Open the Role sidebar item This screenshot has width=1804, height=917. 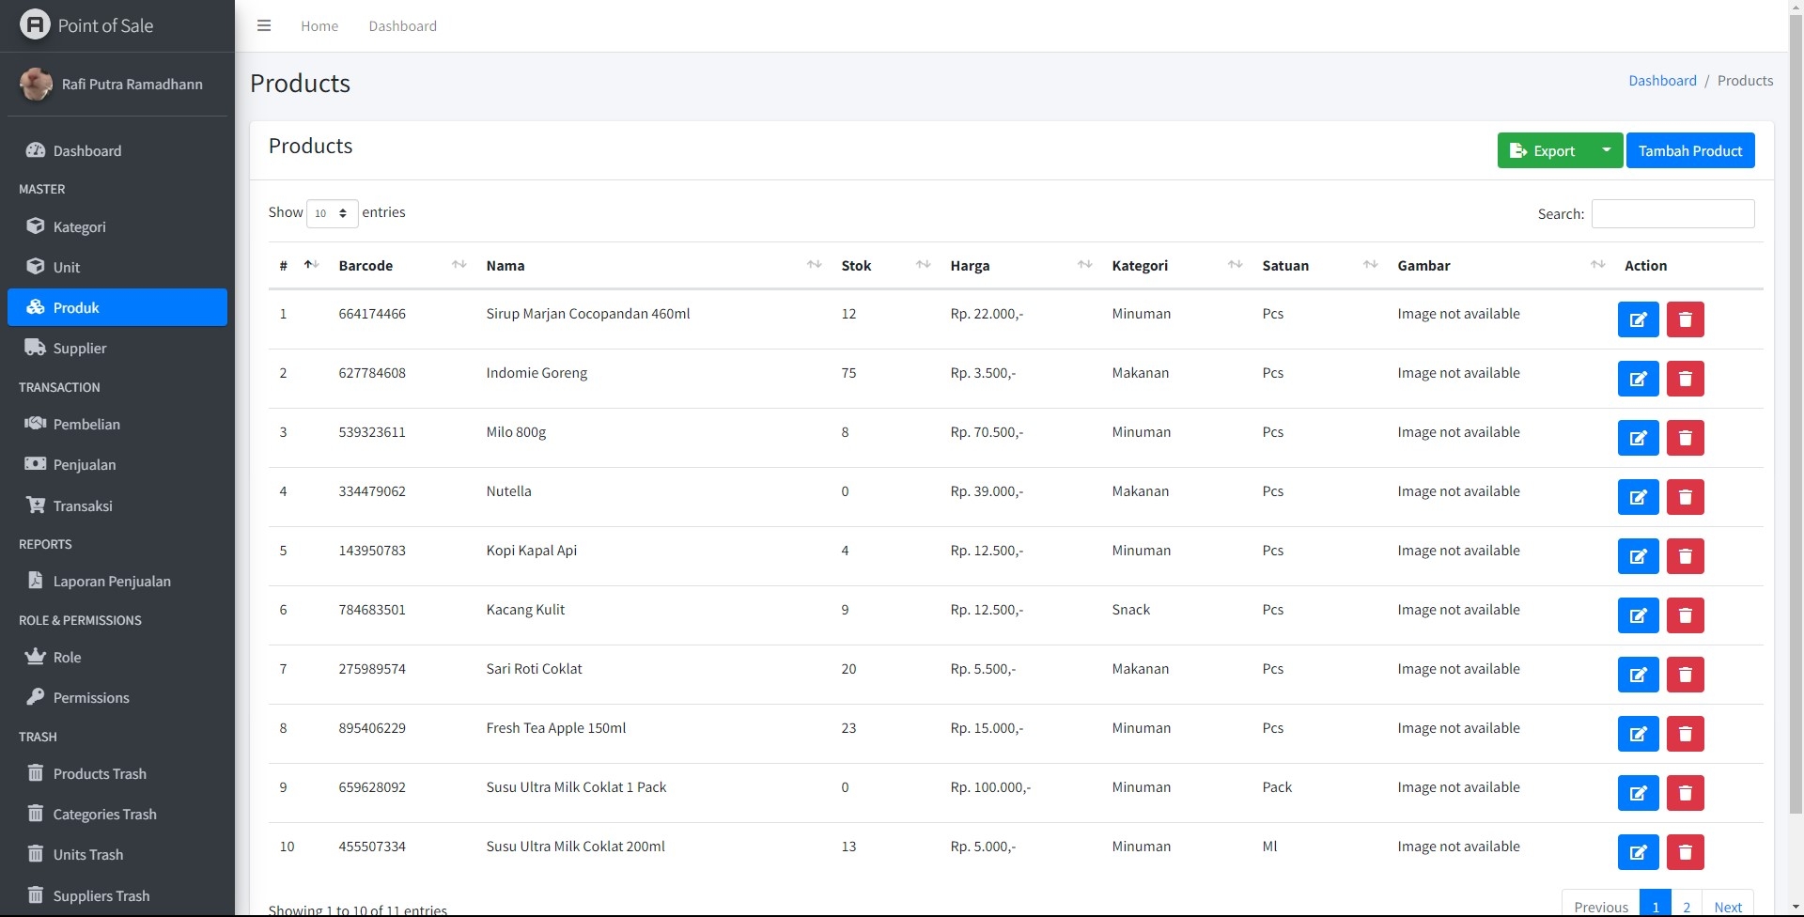[x=117, y=657]
